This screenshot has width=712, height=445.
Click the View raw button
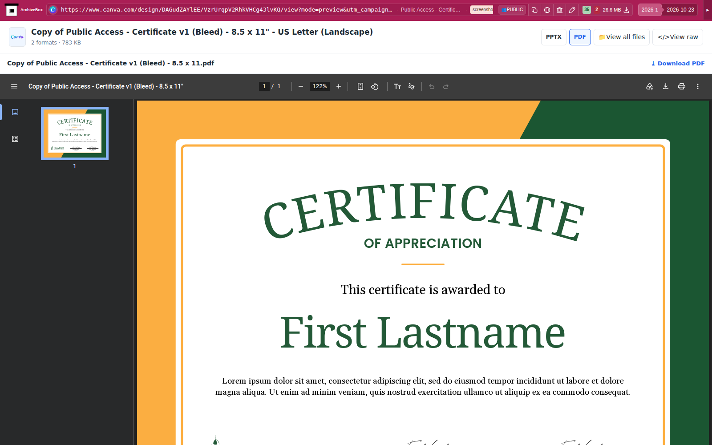[x=678, y=37]
